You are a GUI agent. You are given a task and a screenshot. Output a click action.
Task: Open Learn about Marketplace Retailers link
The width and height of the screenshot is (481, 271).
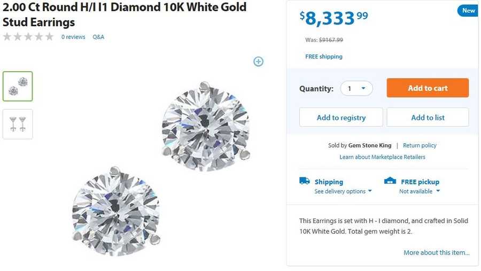point(382,157)
